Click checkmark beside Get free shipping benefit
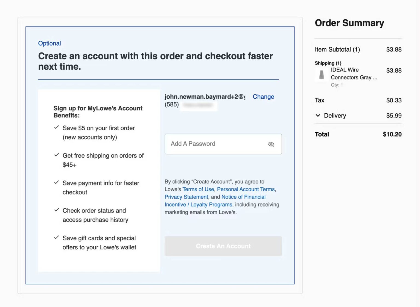420x307 pixels. (57, 155)
